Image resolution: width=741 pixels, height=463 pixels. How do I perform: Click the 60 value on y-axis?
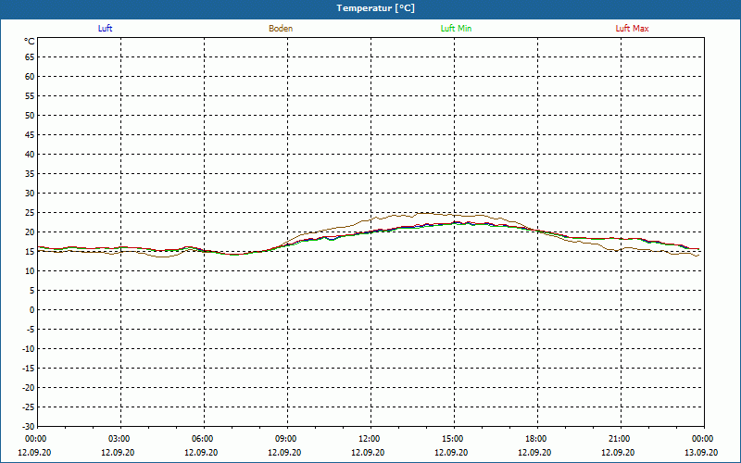point(30,77)
